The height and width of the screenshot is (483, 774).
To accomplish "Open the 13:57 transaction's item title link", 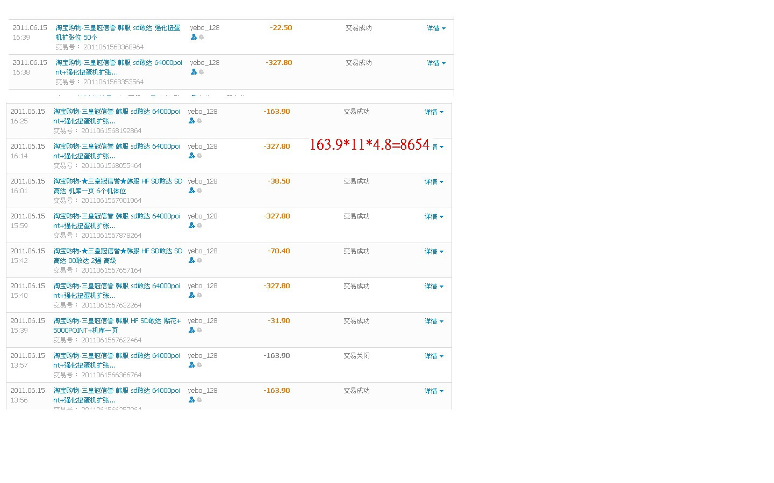I will [117, 360].
